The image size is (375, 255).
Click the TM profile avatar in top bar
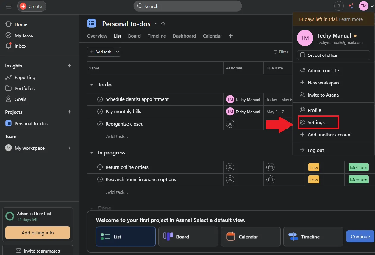(x=364, y=6)
